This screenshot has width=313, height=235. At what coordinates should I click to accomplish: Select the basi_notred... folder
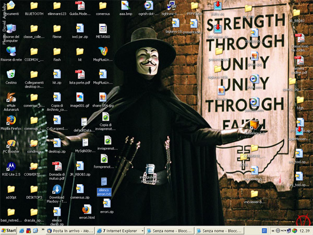pos(11,212)
